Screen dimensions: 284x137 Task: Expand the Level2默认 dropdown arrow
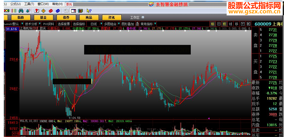click(x=22, y=24)
